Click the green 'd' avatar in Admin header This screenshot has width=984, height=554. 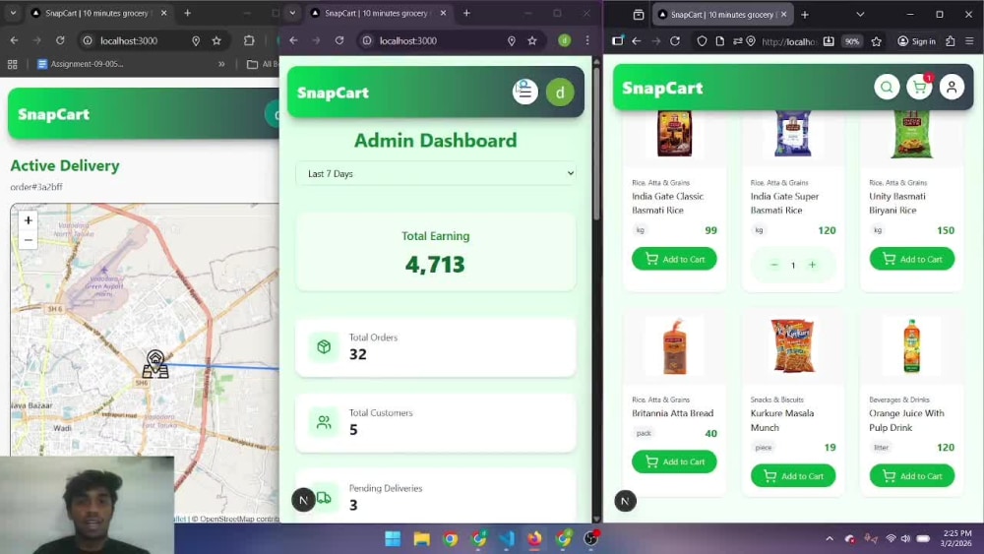tap(560, 92)
